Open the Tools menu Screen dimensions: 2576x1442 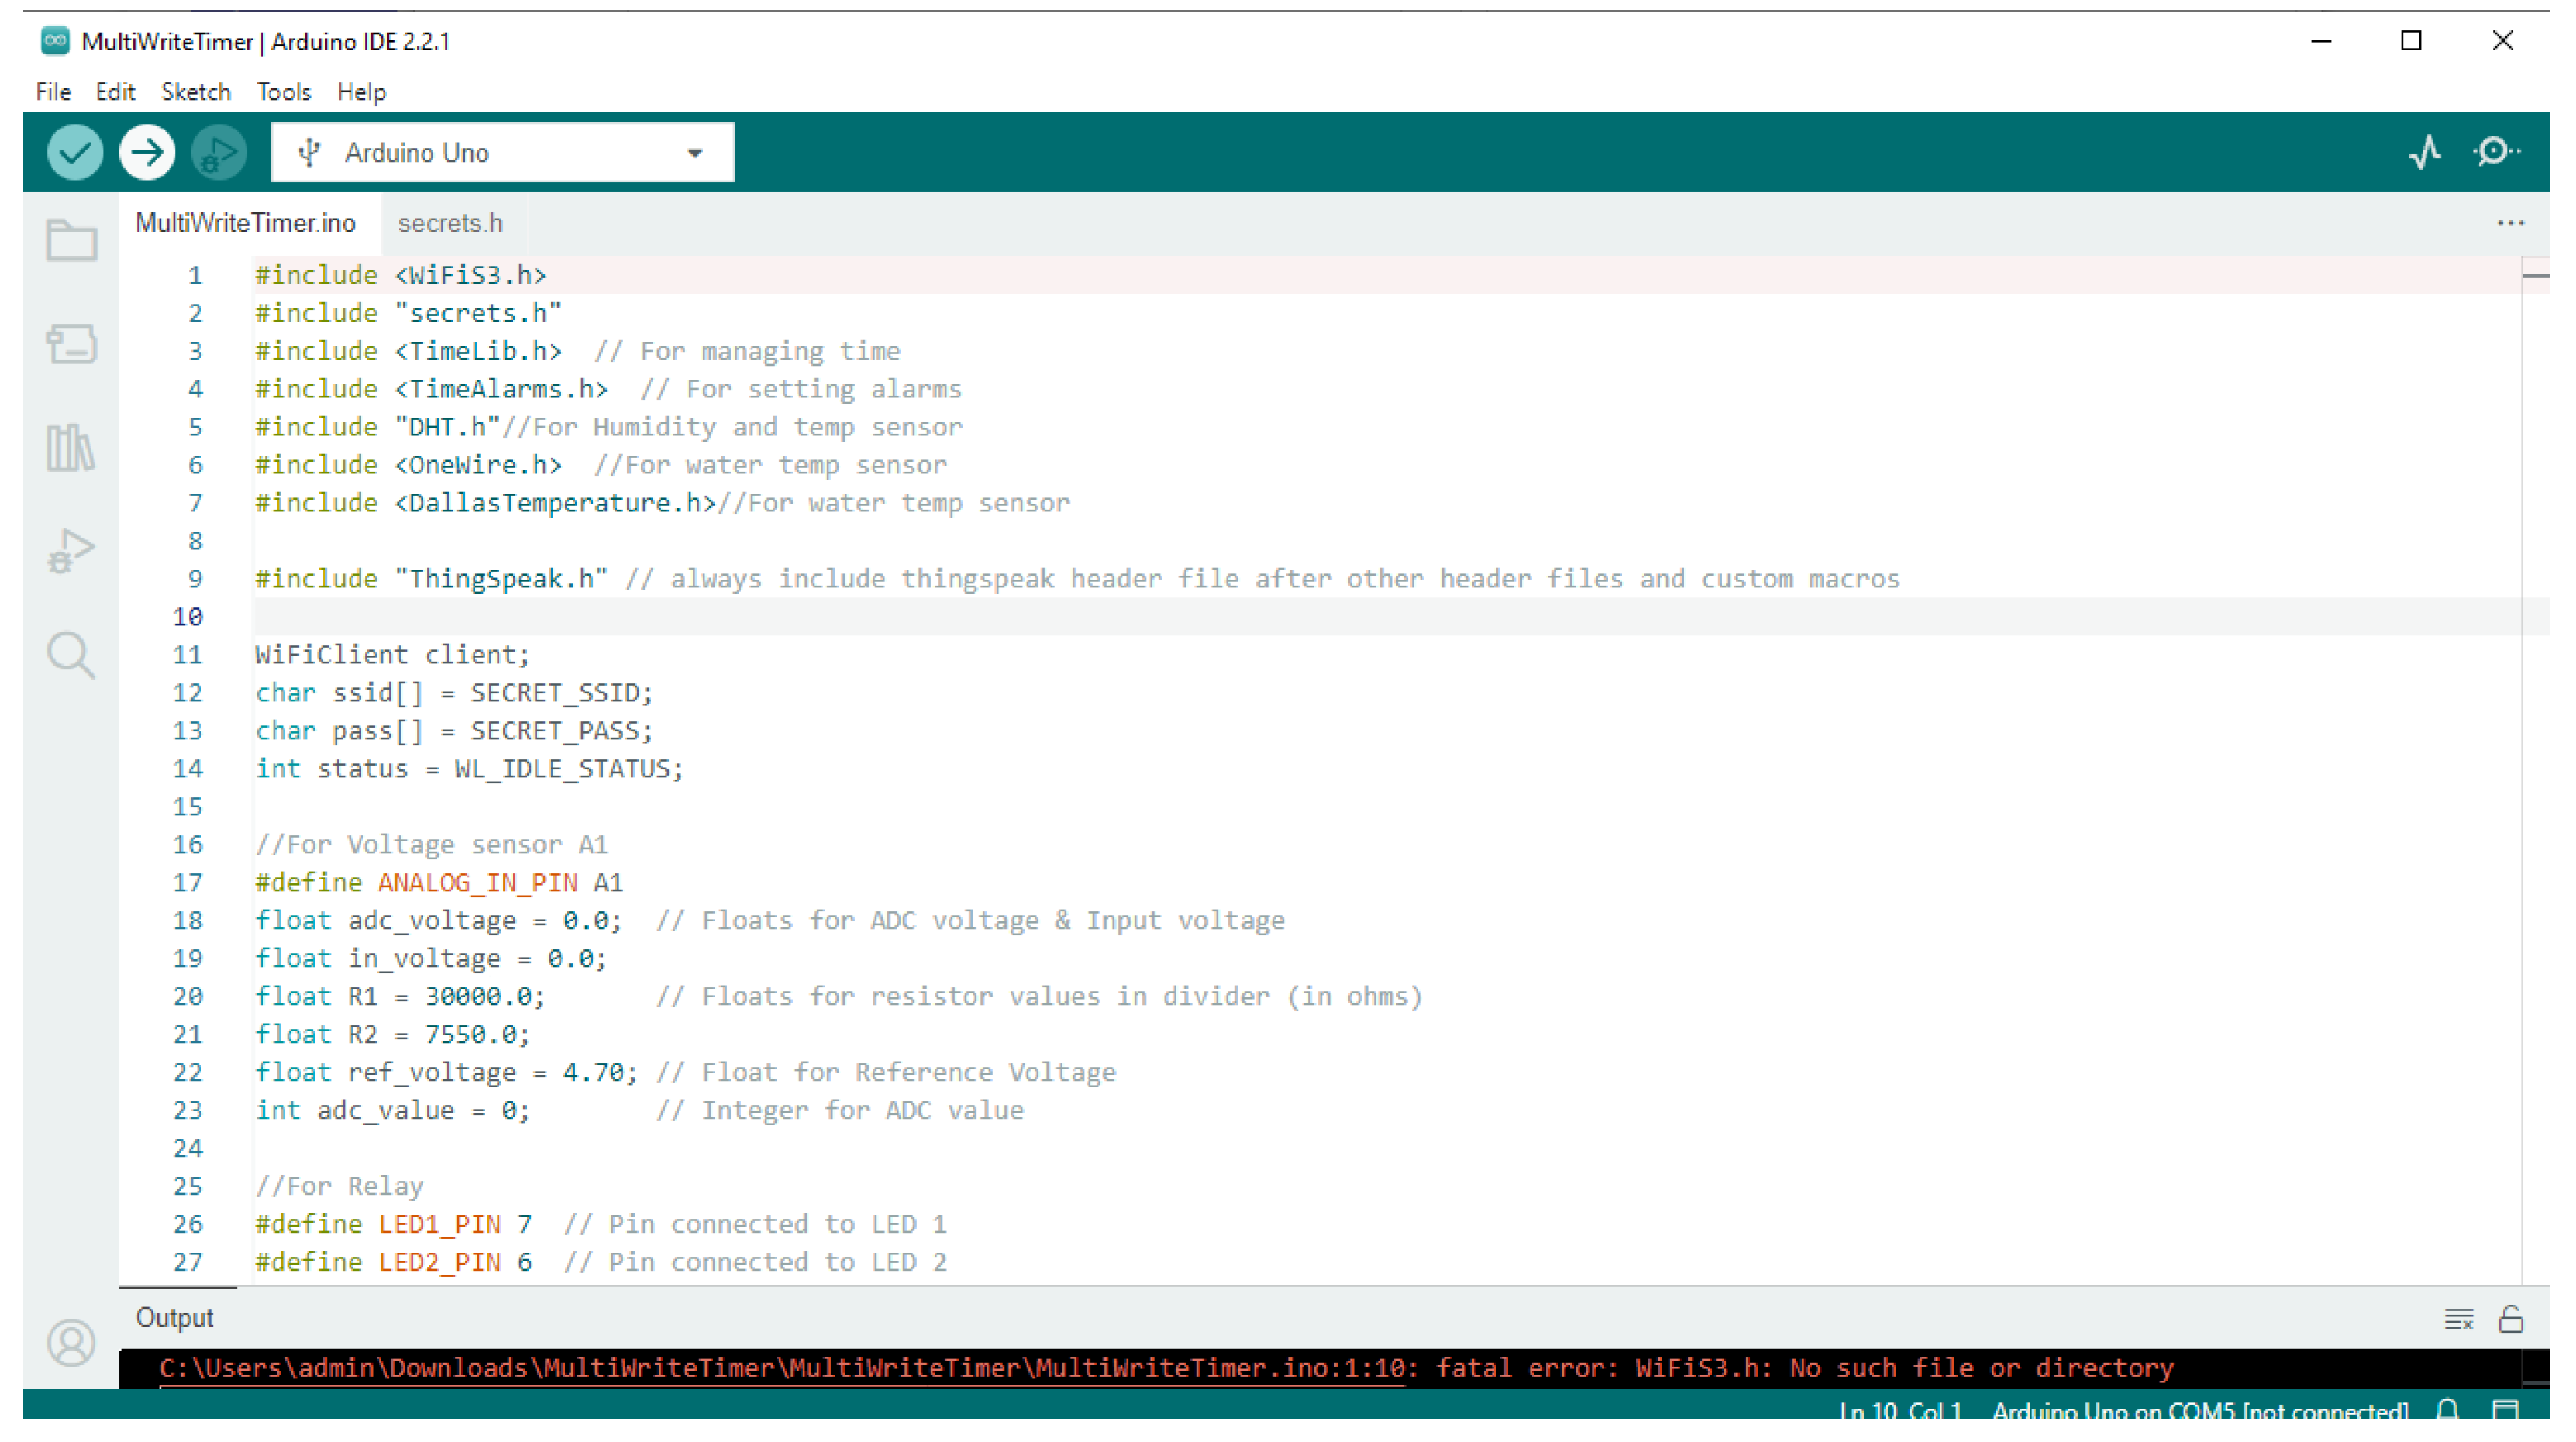[x=284, y=92]
